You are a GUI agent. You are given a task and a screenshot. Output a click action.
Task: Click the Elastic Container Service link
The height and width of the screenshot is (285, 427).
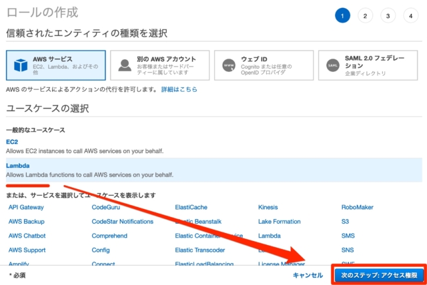209,236
